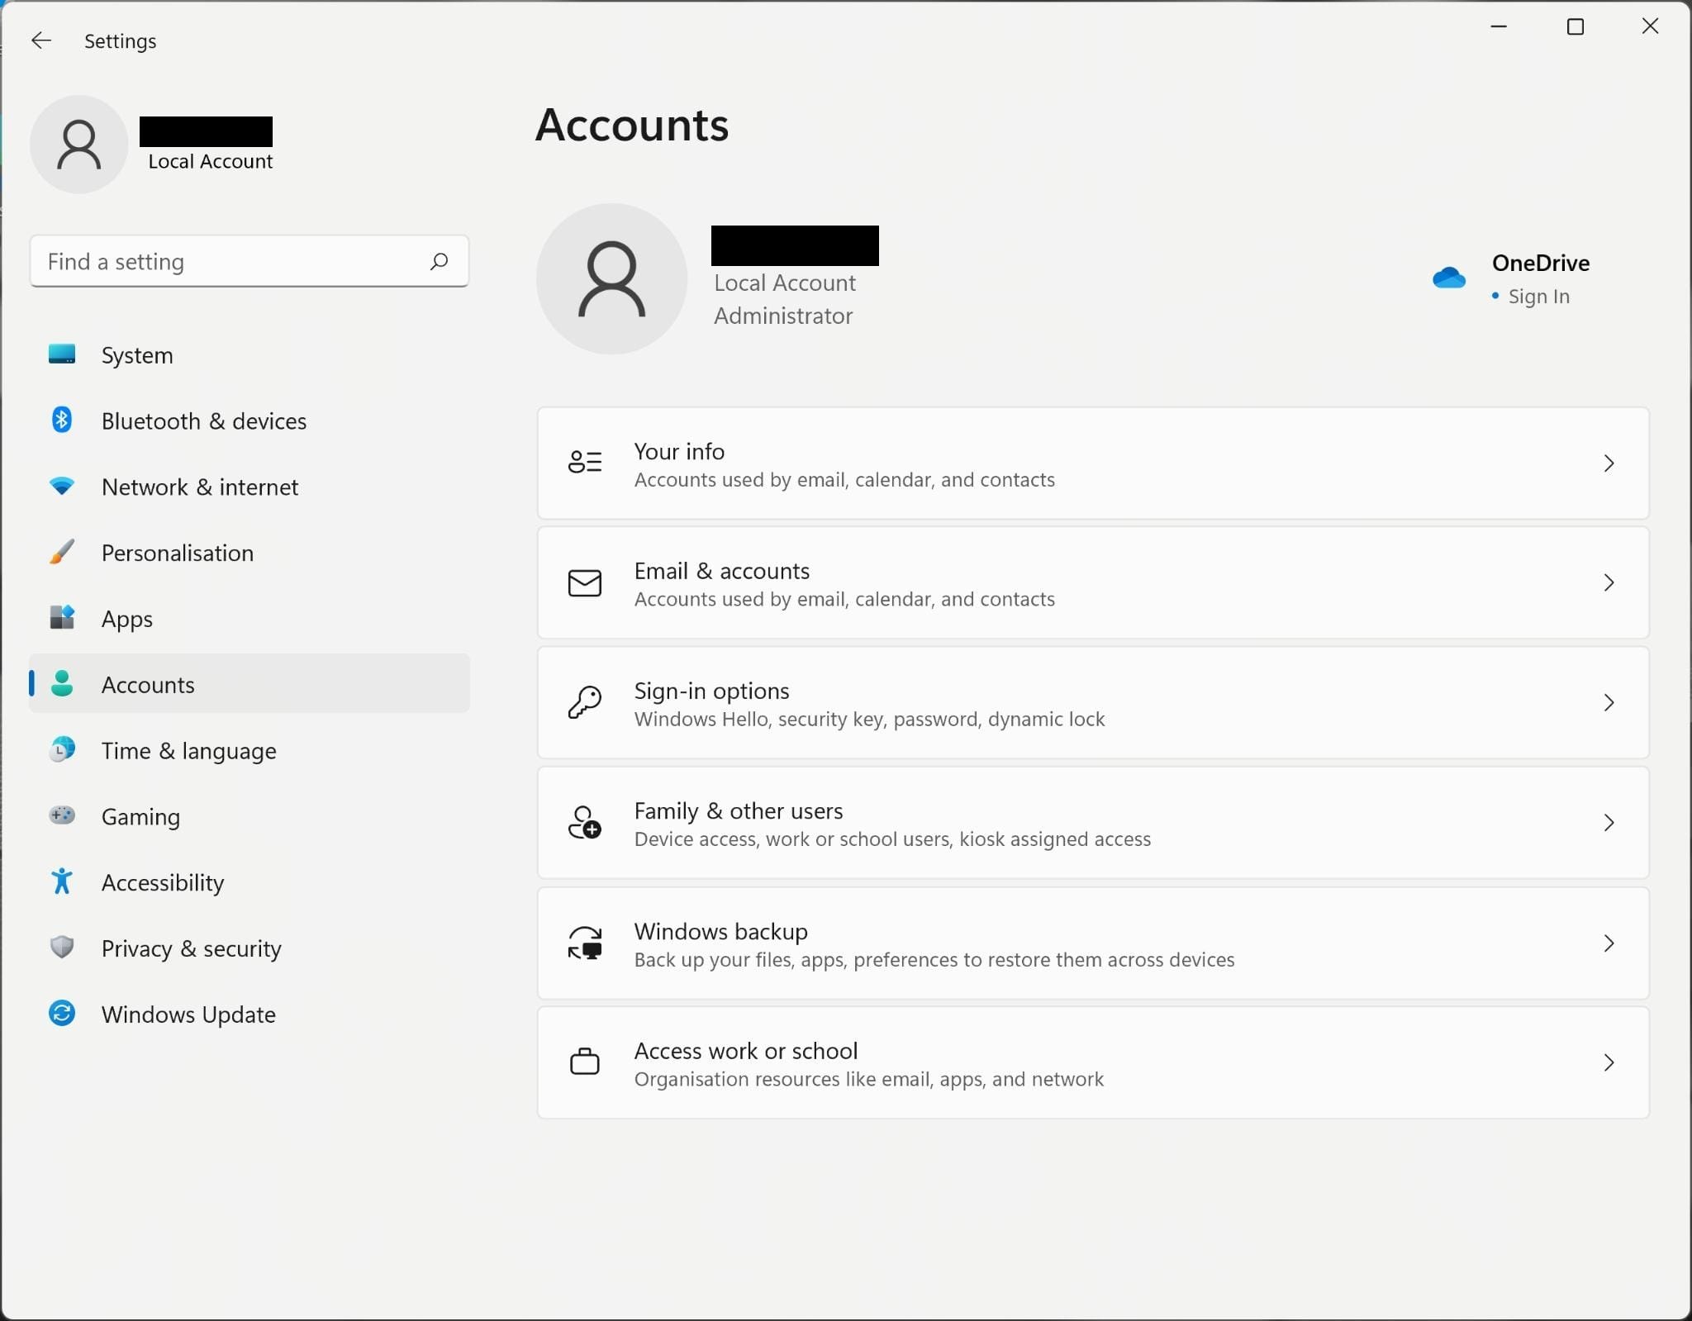Click the Privacy & security shield icon
Viewport: 1692px width, 1321px height.
click(62, 948)
